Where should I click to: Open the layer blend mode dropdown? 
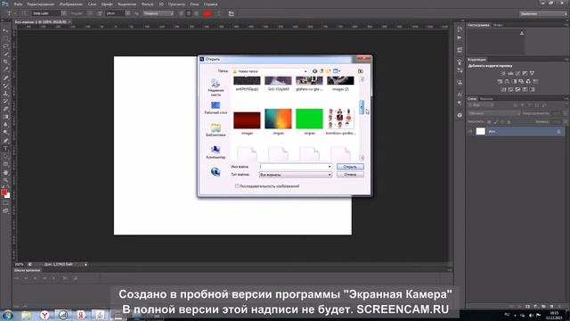(x=494, y=113)
